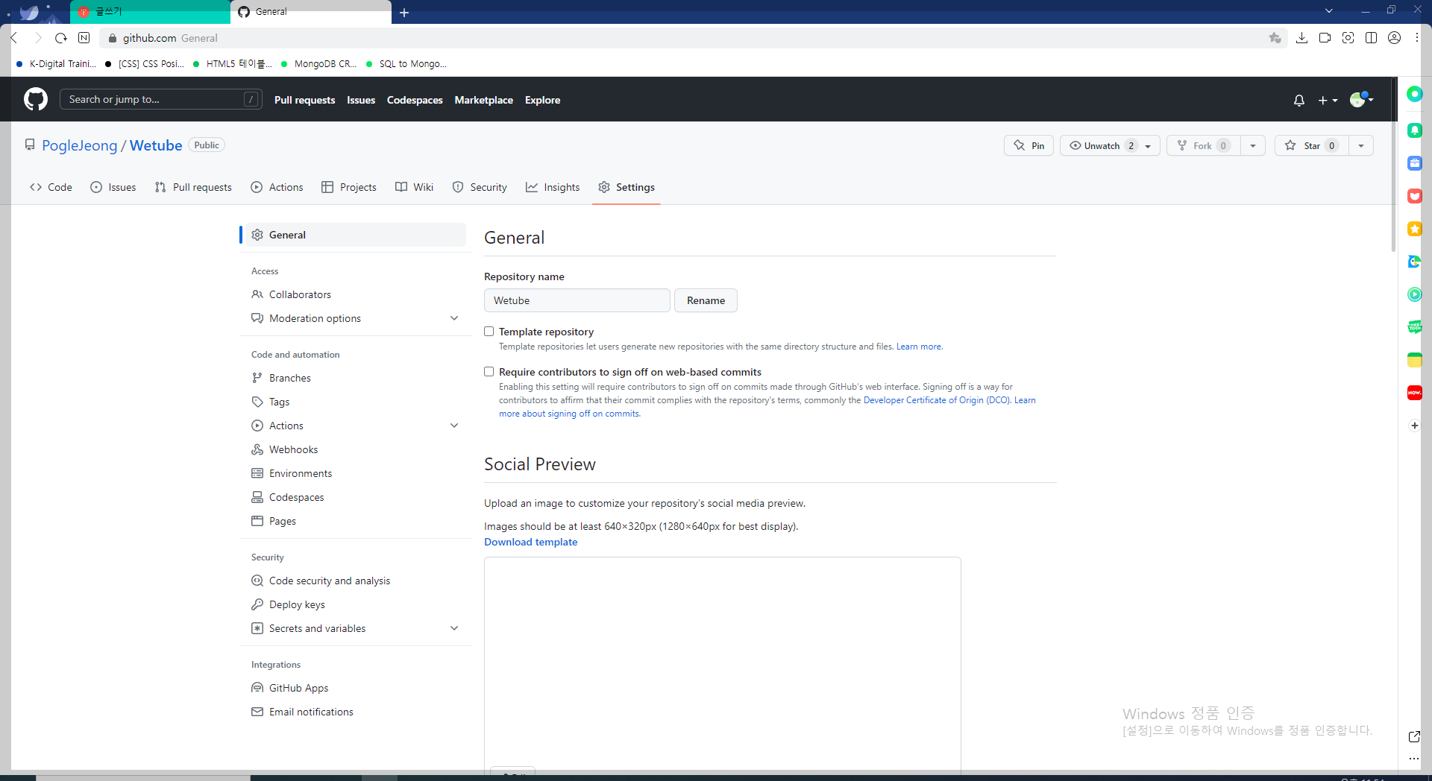Open Collaborators settings
Viewport: 1432px width, 781px height.
point(356,294)
